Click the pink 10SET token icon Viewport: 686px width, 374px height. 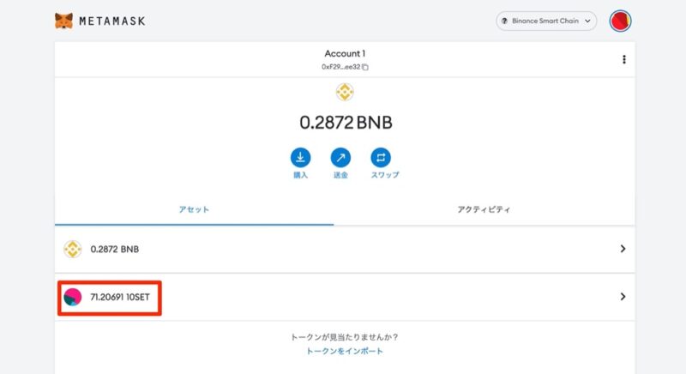73,297
